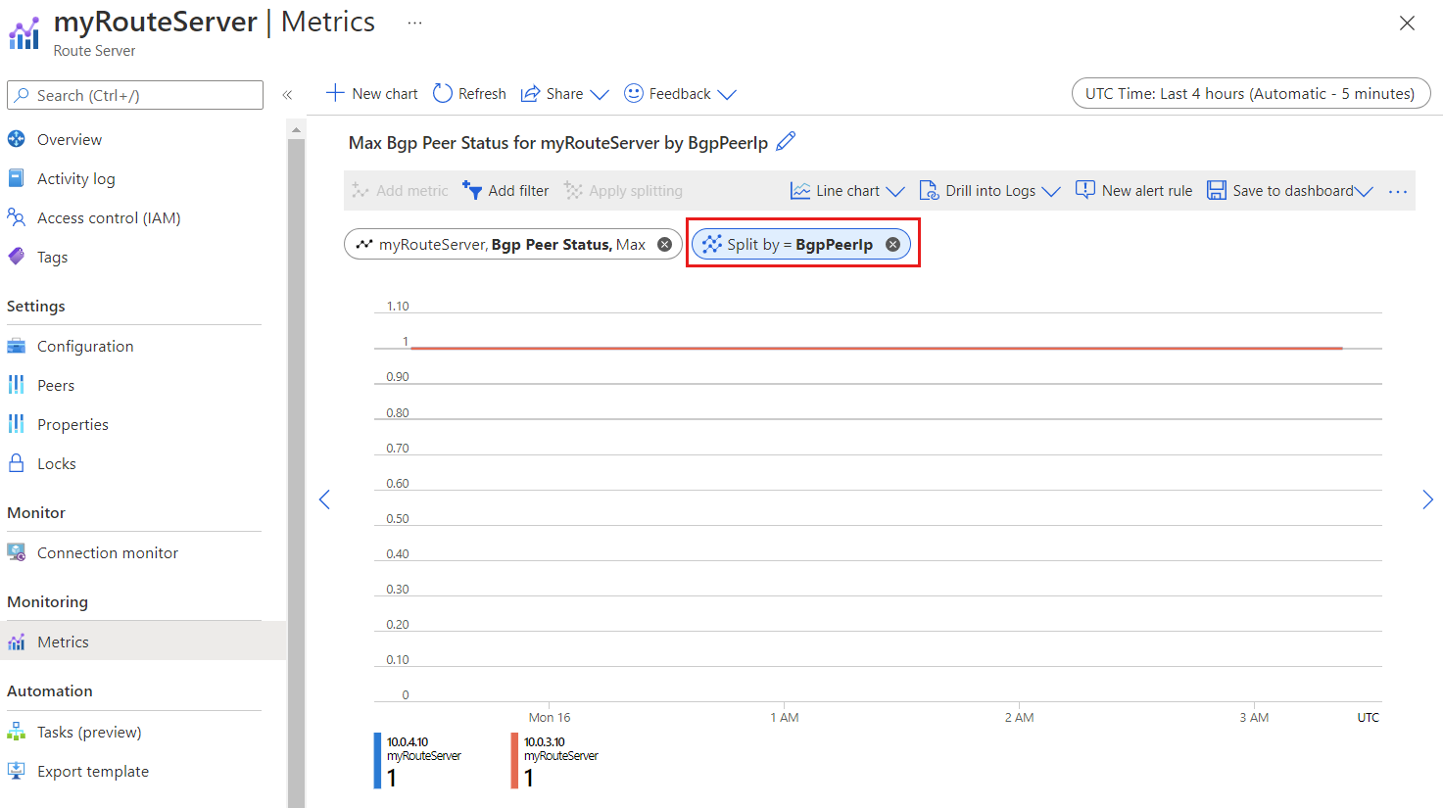1443x808 pixels.
Task: Select Access control (IAM) in the sidebar
Action: pos(108,217)
